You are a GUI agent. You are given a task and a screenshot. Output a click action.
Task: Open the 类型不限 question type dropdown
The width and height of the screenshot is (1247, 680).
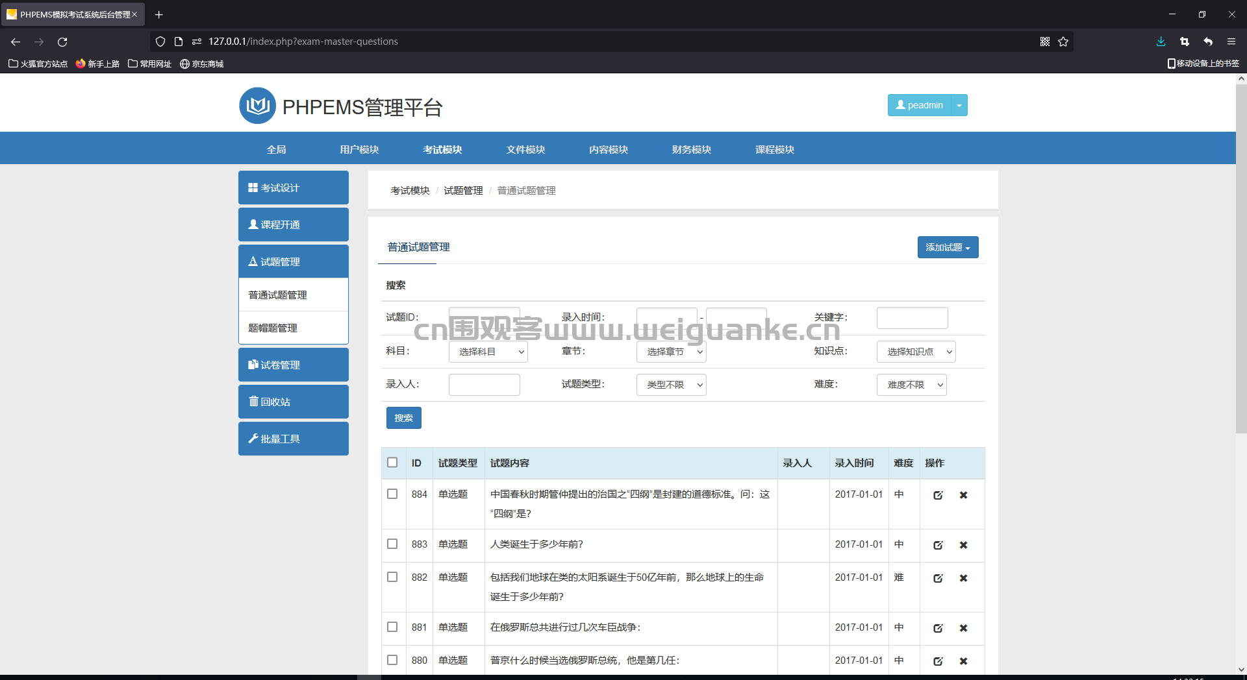672,385
